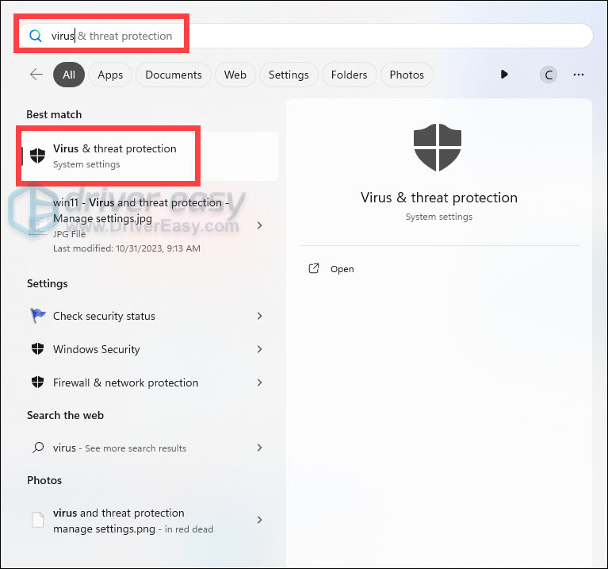The width and height of the screenshot is (608, 569).
Task: Click the three-dot more options icon
Action: (x=579, y=75)
